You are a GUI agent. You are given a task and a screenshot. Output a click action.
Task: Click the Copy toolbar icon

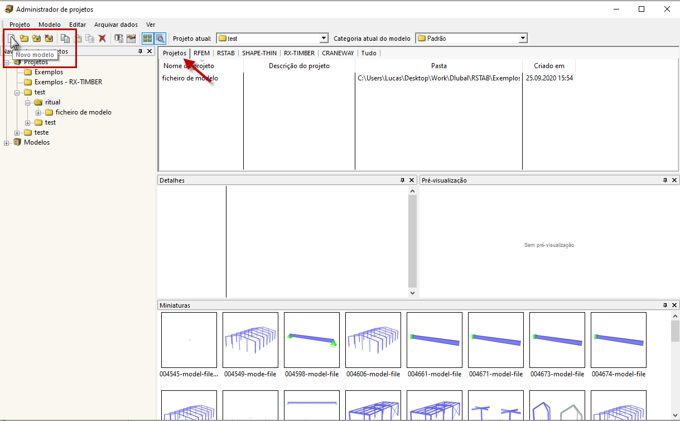pos(65,39)
